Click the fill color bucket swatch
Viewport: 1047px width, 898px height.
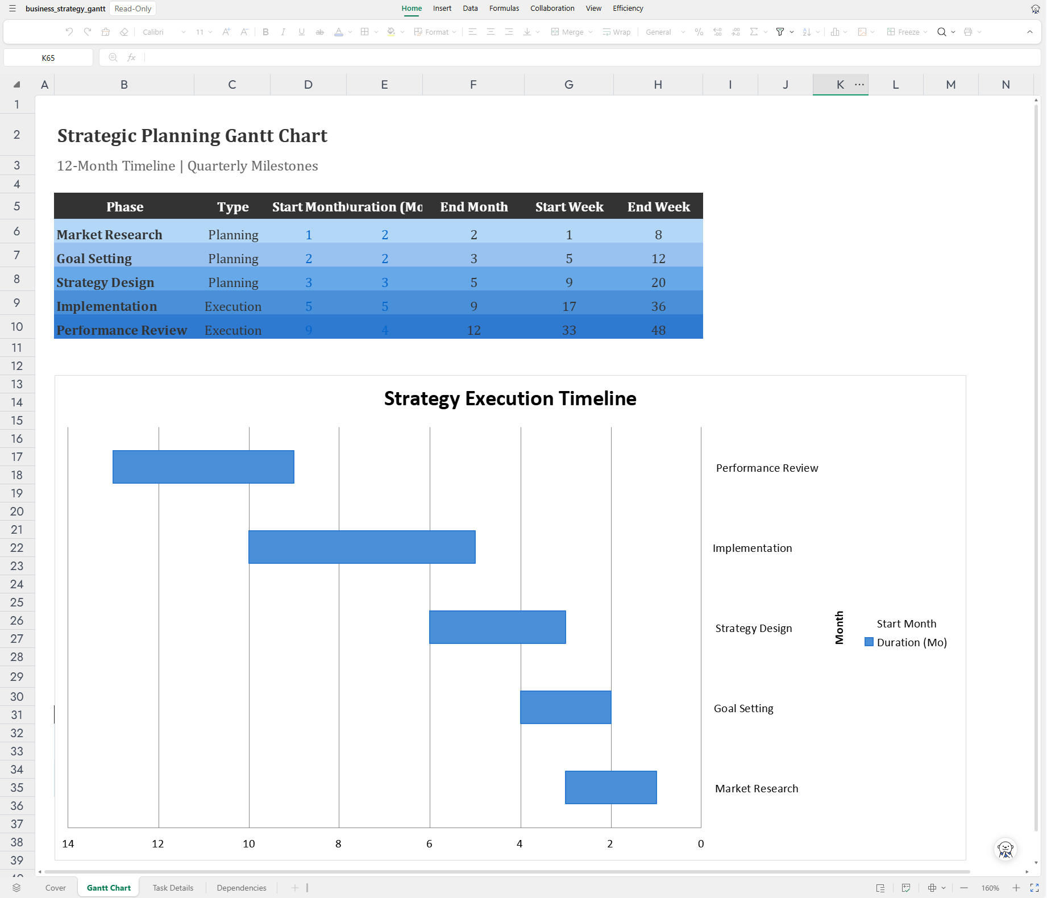[x=391, y=32]
